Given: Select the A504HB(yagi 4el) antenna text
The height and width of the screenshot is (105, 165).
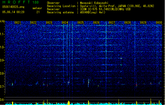Looking at the screenshot, I should click(93, 12).
